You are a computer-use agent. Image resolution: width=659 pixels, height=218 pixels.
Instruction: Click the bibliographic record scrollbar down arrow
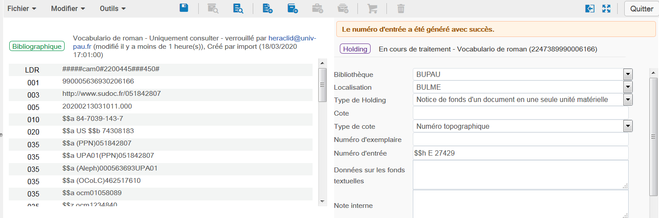[322, 201]
